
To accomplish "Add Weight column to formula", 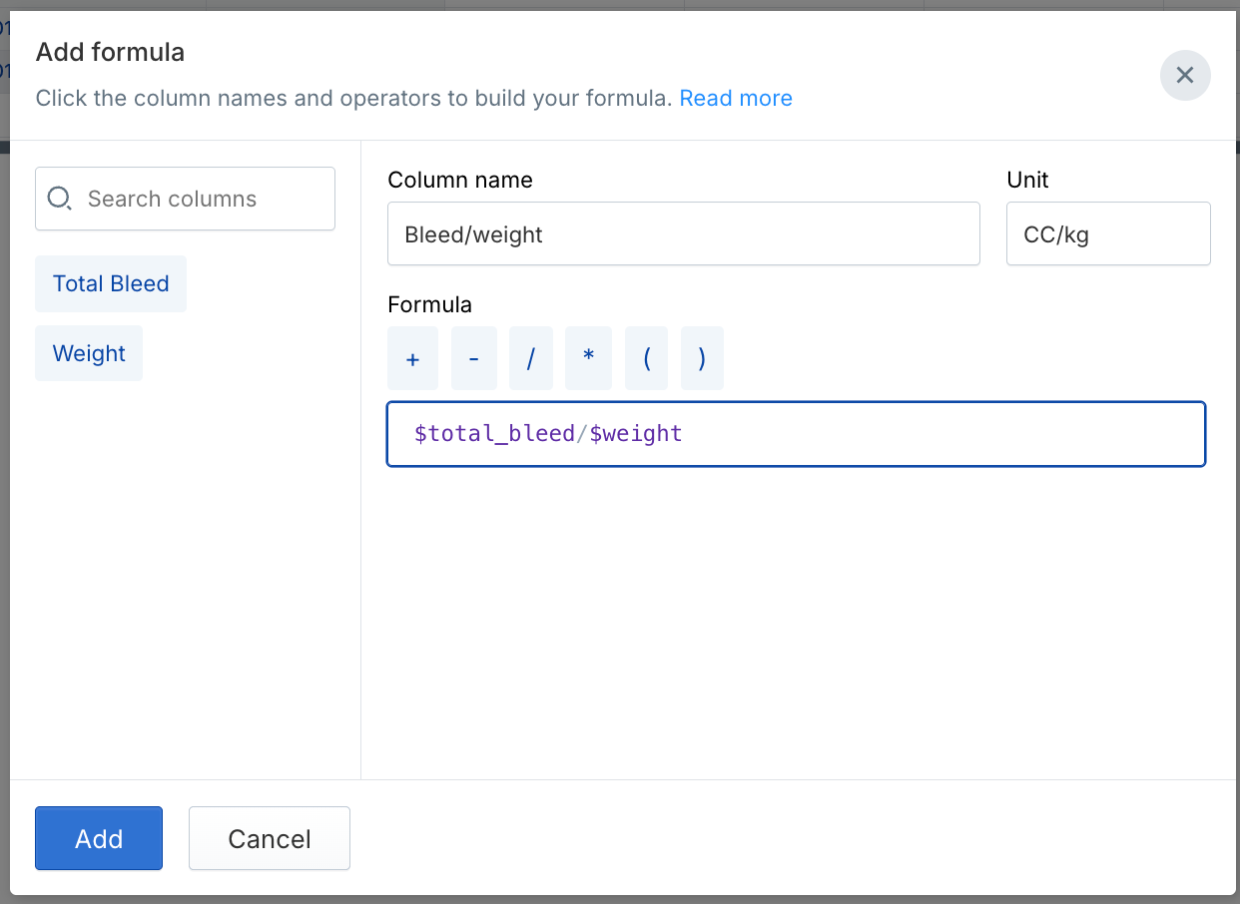I will point(89,353).
